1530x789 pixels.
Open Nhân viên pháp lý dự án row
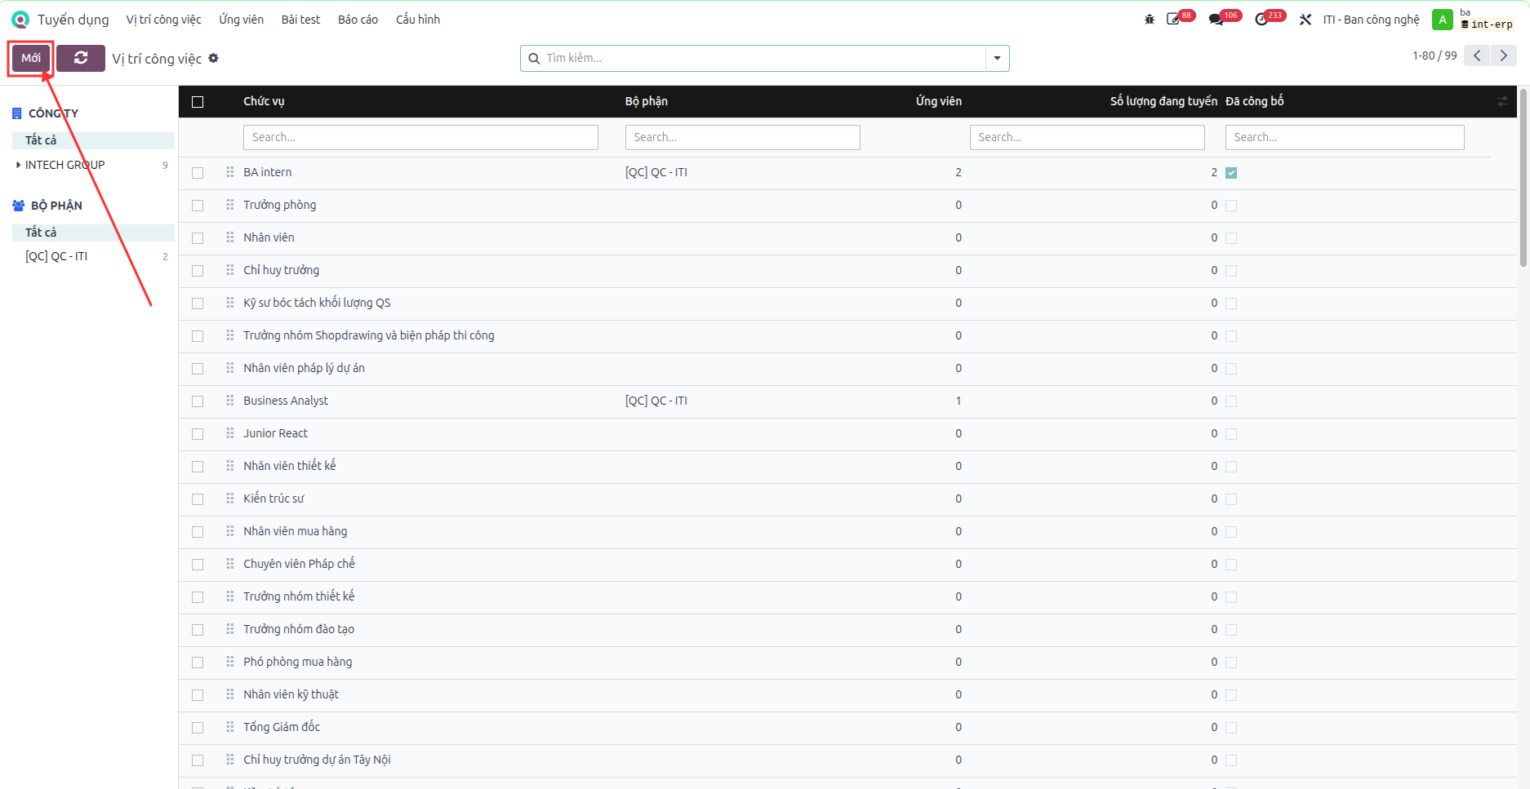pos(847,369)
